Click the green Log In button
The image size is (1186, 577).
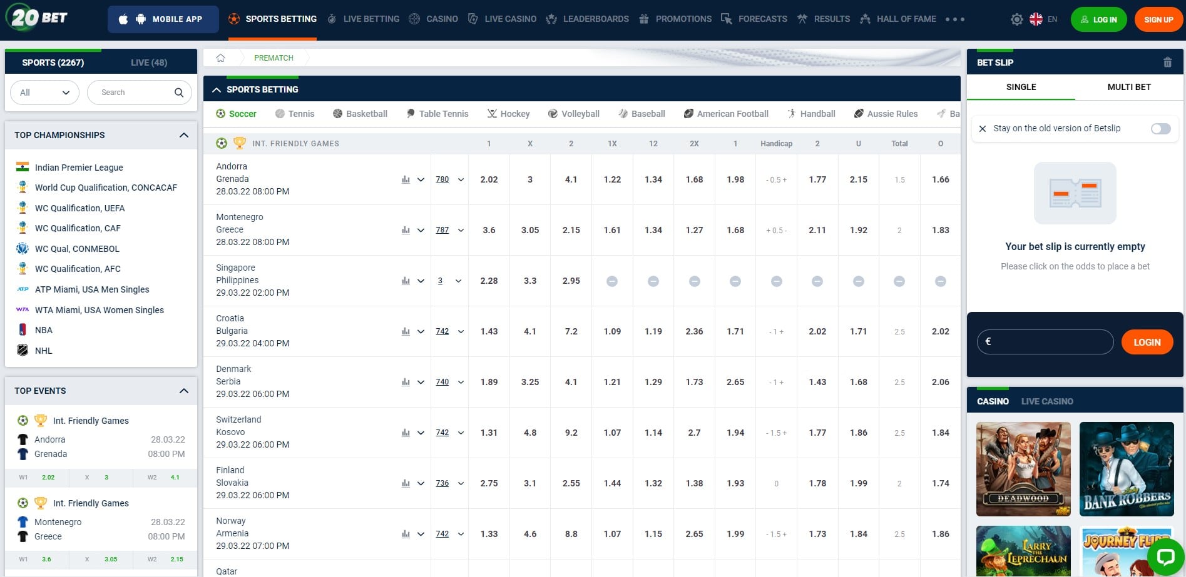point(1098,19)
